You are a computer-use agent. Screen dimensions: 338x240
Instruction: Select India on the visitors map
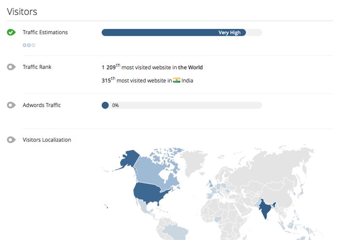264,209
